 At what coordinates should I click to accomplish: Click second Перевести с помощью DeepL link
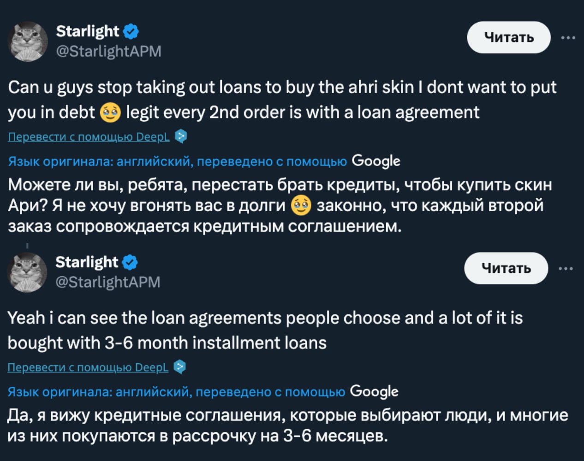coord(88,367)
